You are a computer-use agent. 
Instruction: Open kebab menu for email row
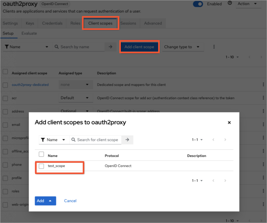coord(263,125)
